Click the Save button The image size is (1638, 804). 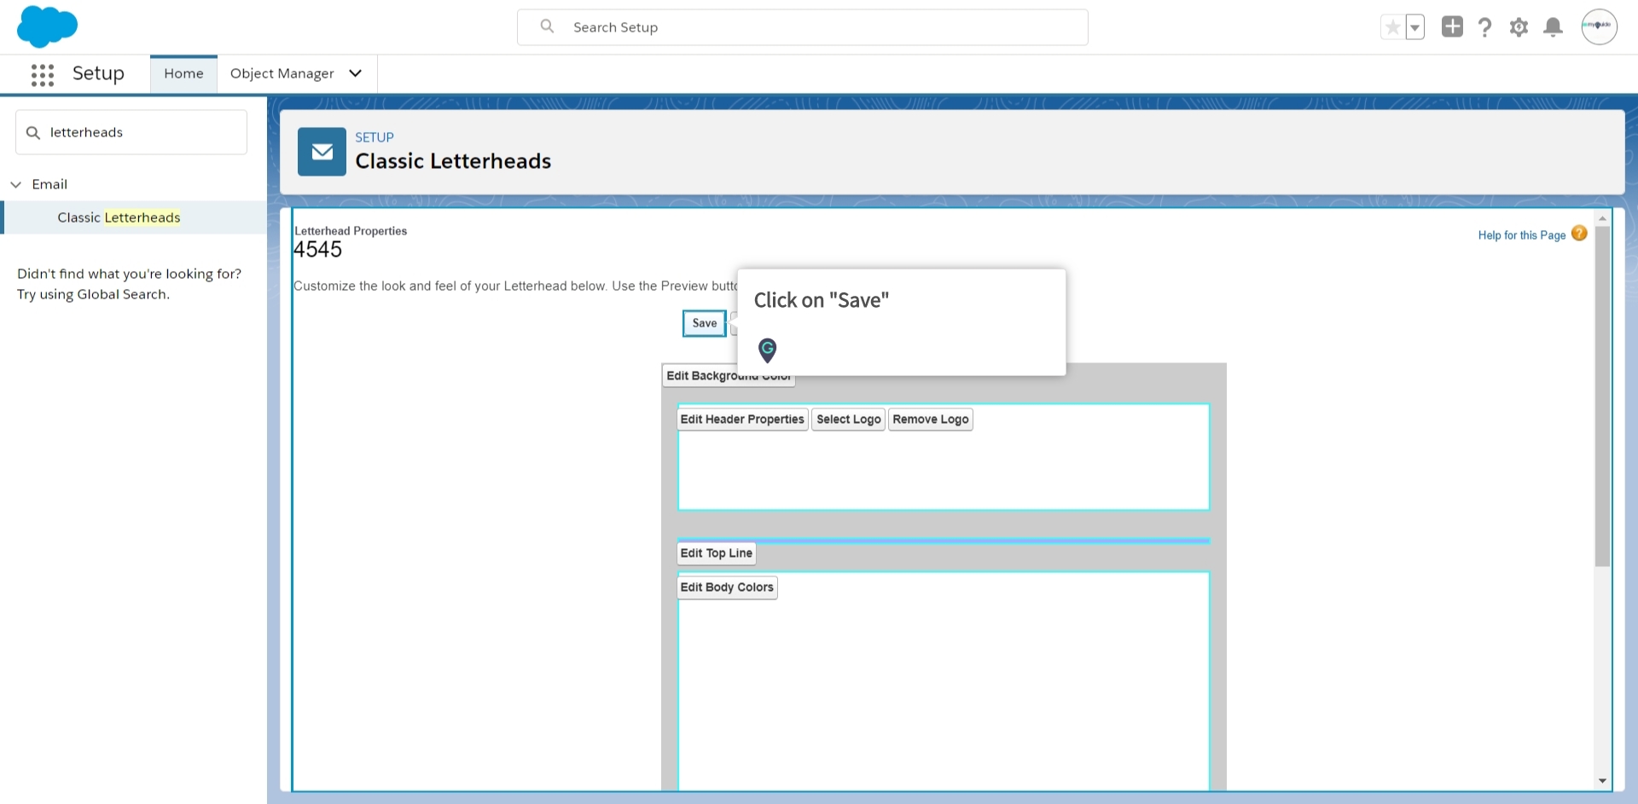[704, 323]
